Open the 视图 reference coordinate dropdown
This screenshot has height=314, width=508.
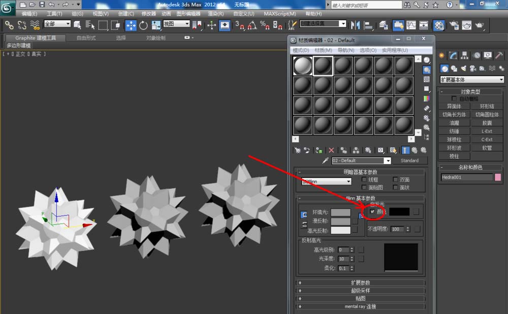[176, 24]
